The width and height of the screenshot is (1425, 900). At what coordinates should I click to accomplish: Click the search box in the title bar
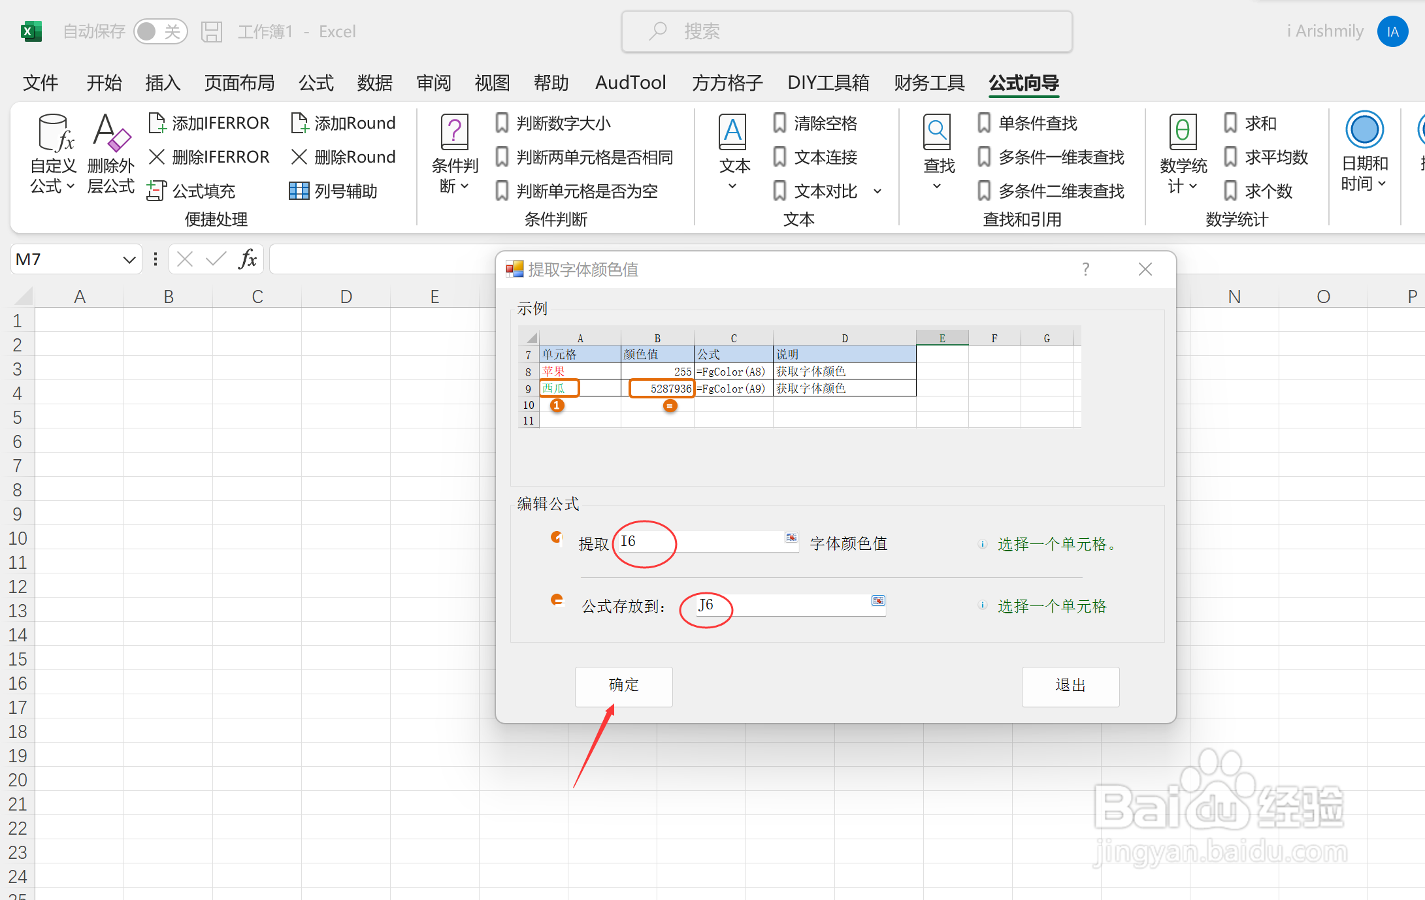(847, 31)
